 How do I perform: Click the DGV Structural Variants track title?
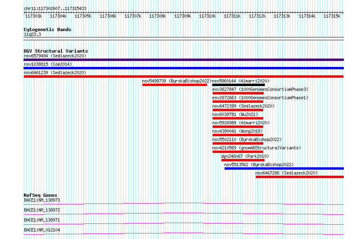pyautogui.click(x=56, y=51)
